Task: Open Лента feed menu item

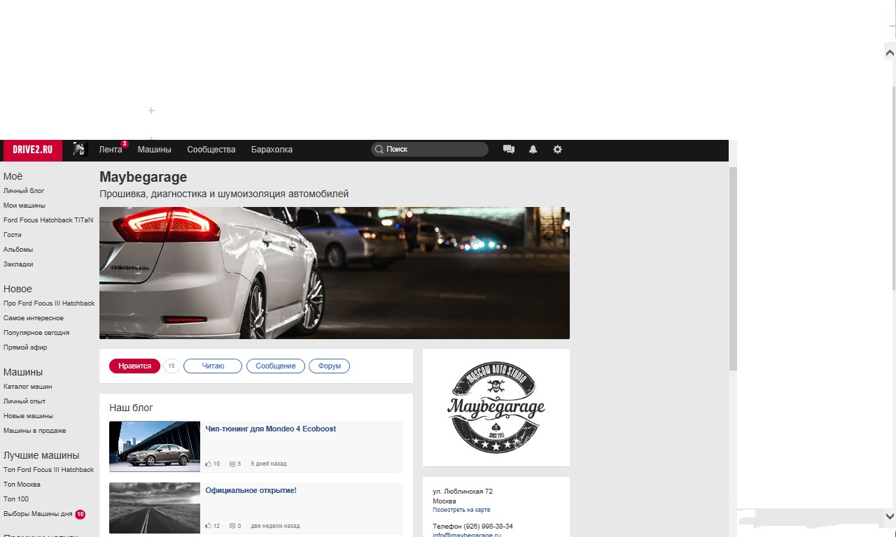Action: pos(111,150)
